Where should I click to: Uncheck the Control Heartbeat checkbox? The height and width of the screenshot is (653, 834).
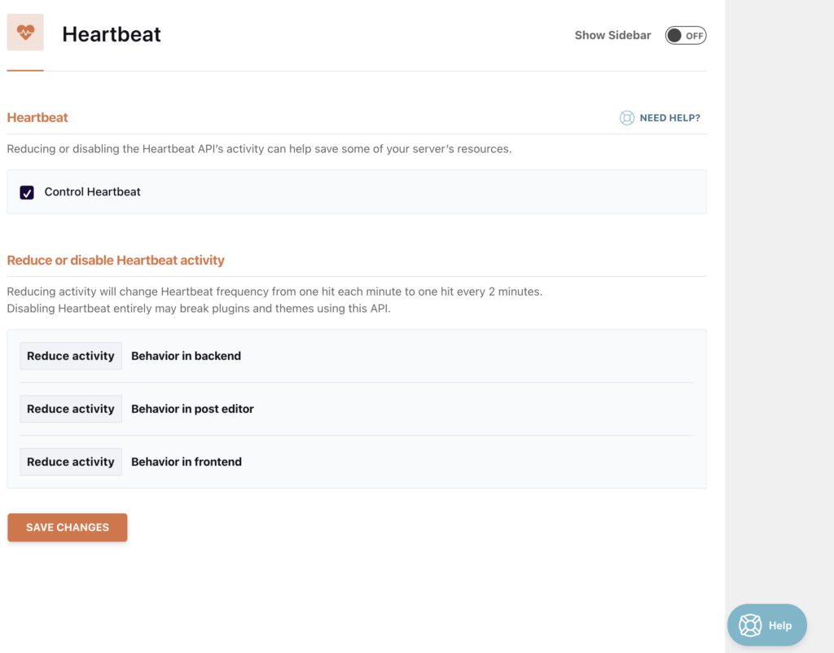pos(27,192)
